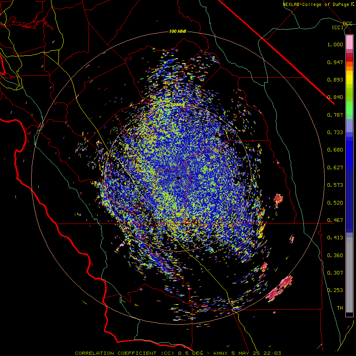Screen dimensions: 356x356
Task: Pick the lavender segment of the color bar
Action: [x=349, y=125]
